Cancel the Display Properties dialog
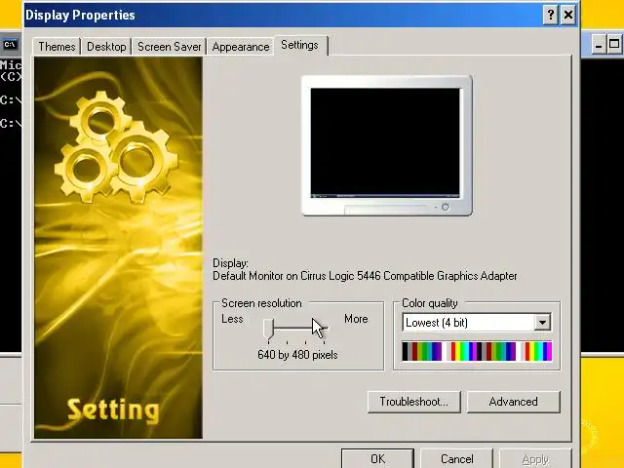The width and height of the screenshot is (624, 468). pos(457,459)
